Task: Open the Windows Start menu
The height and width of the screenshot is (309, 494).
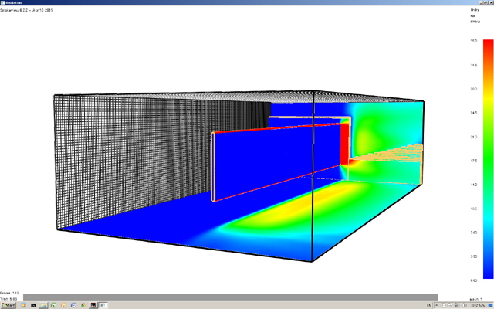Action: (8, 305)
